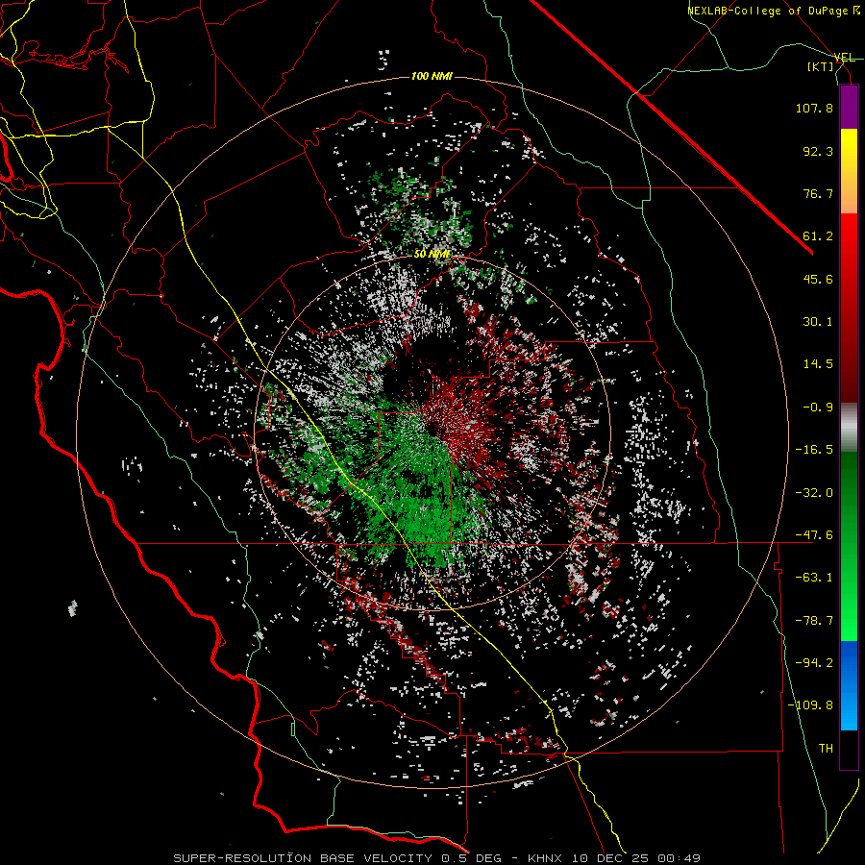Click the -94.2 legend value
The image size is (865, 865).
click(x=814, y=663)
